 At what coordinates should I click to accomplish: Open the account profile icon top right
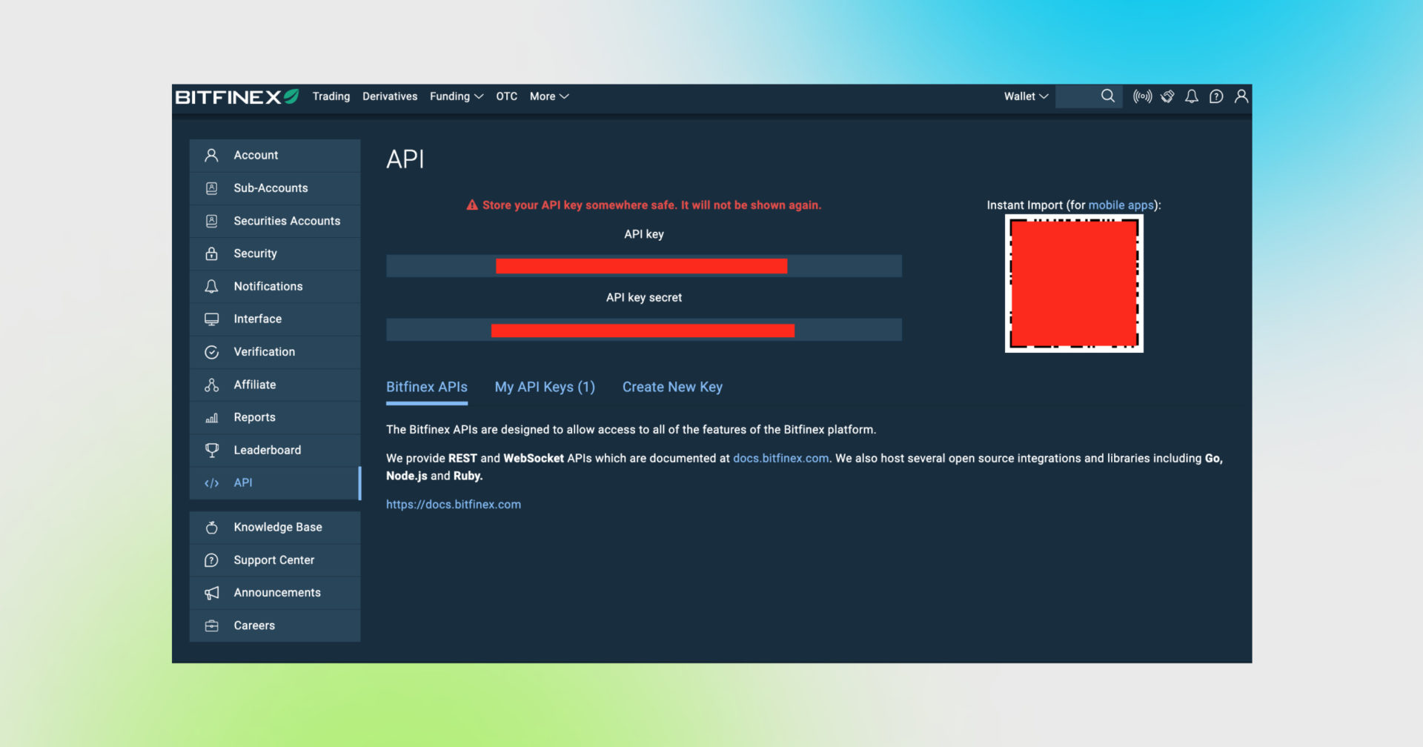coord(1241,96)
